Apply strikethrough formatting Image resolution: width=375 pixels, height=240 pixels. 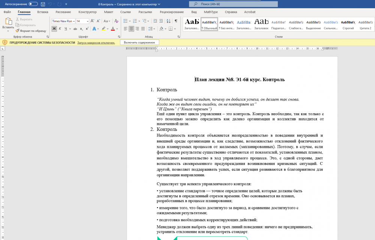tap(75, 28)
